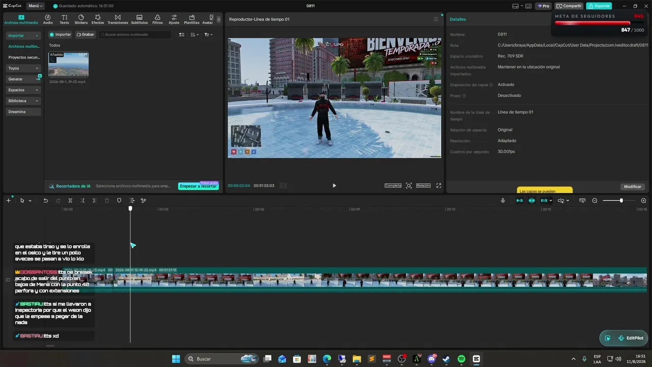Viewport: 652px width, 367px height.
Task: Open the Texto tab
Action: point(64,19)
